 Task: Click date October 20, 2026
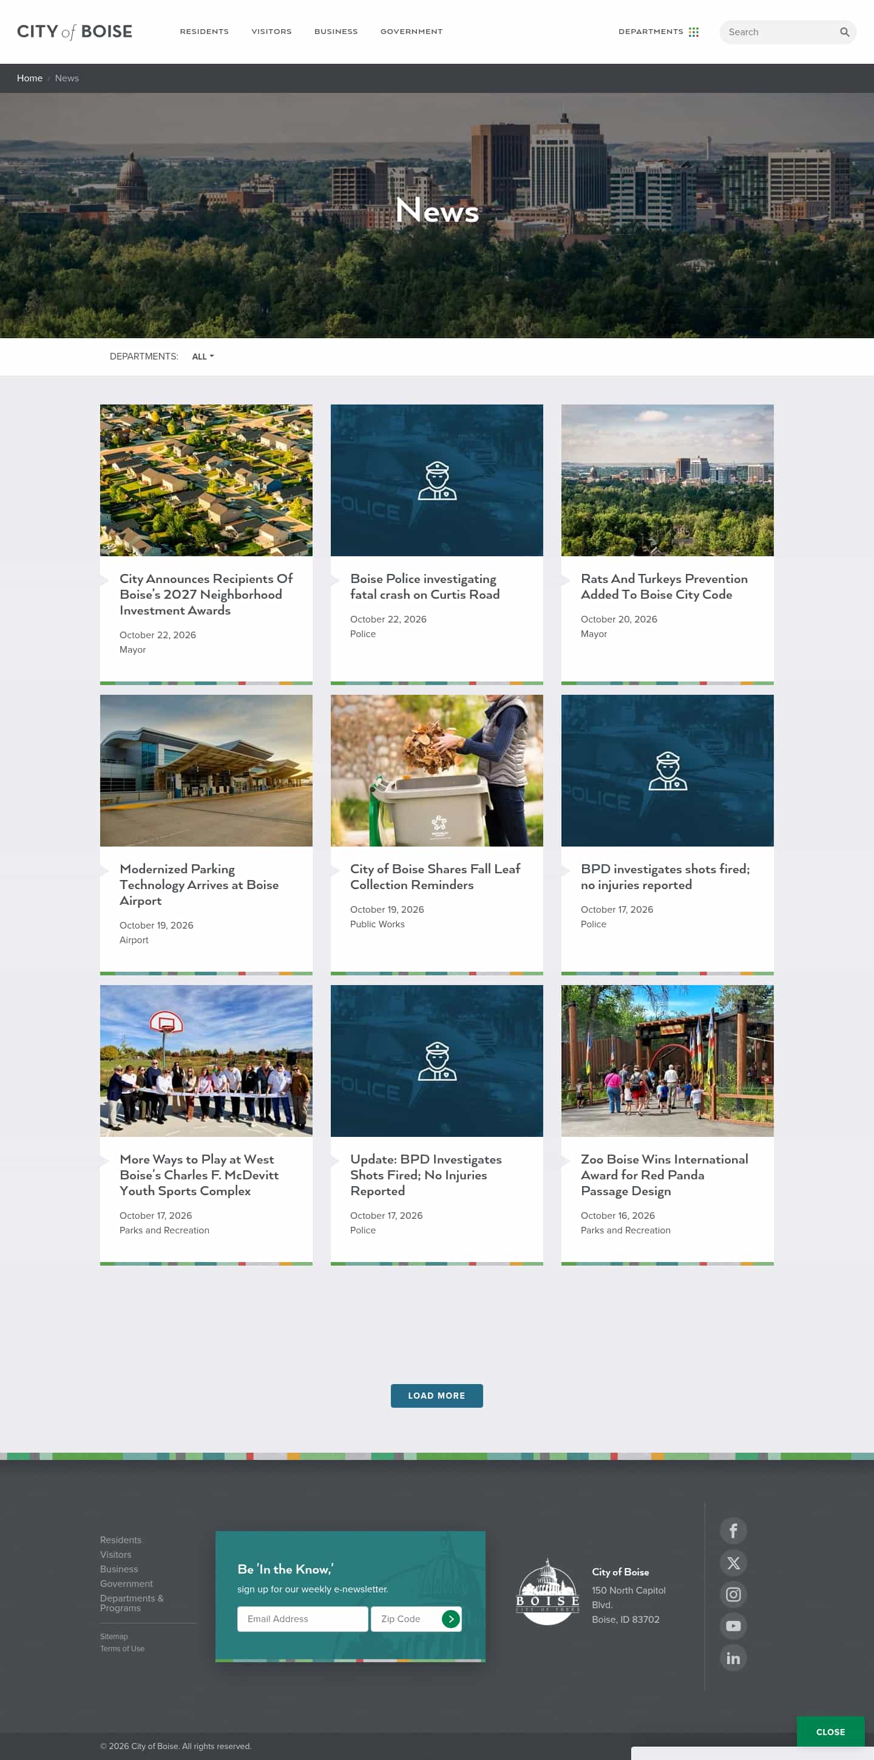point(619,619)
